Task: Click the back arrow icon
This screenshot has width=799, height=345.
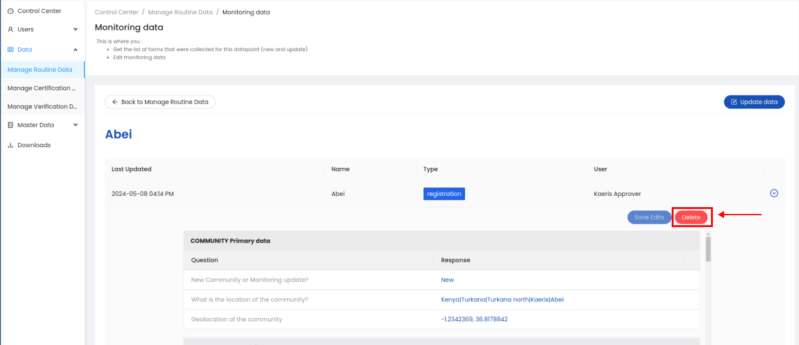Action: (x=115, y=102)
